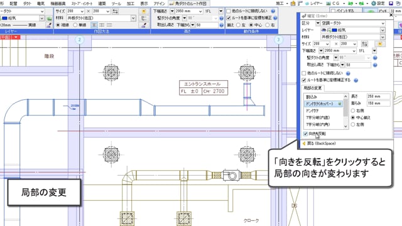Open the 1FL floor dropdown in the floating panel
The width and height of the screenshot is (402, 226).
(374, 51)
